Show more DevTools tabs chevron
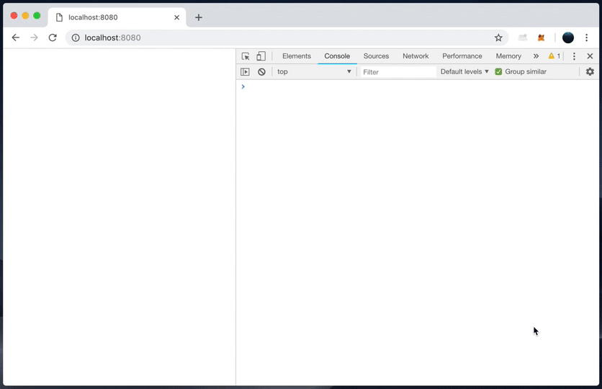 pyautogui.click(x=536, y=56)
